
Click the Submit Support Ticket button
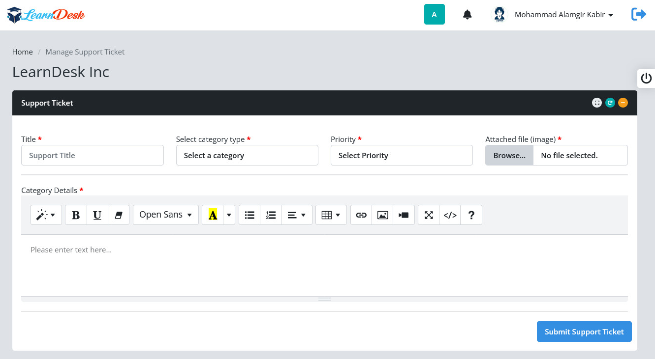(584, 331)
